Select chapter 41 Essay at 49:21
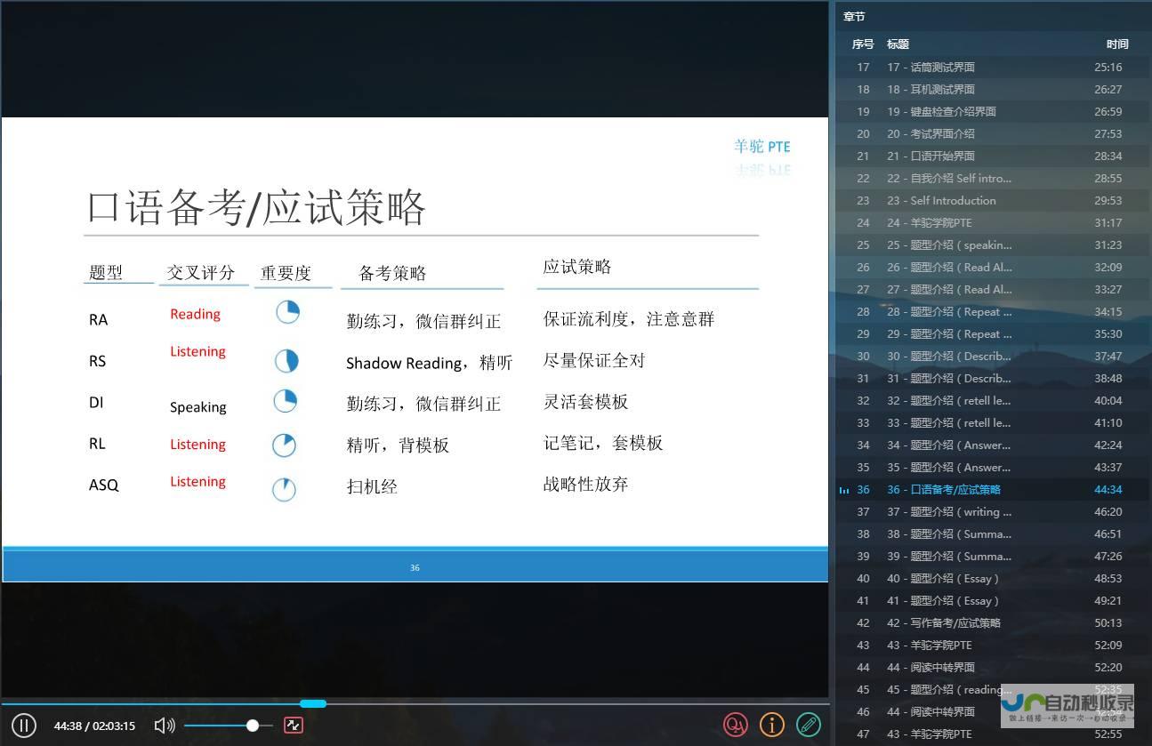This screenshot has width=1152, height=746. pos(992,600)
